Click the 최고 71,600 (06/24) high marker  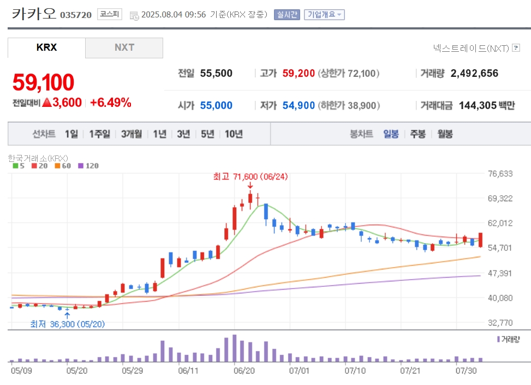coord(250,177)
